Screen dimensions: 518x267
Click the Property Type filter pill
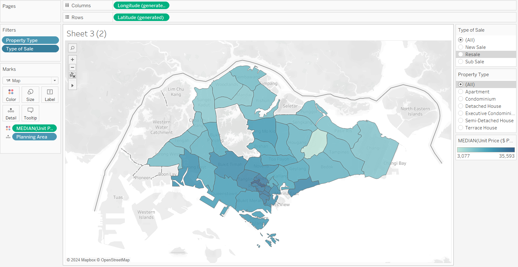30,40
